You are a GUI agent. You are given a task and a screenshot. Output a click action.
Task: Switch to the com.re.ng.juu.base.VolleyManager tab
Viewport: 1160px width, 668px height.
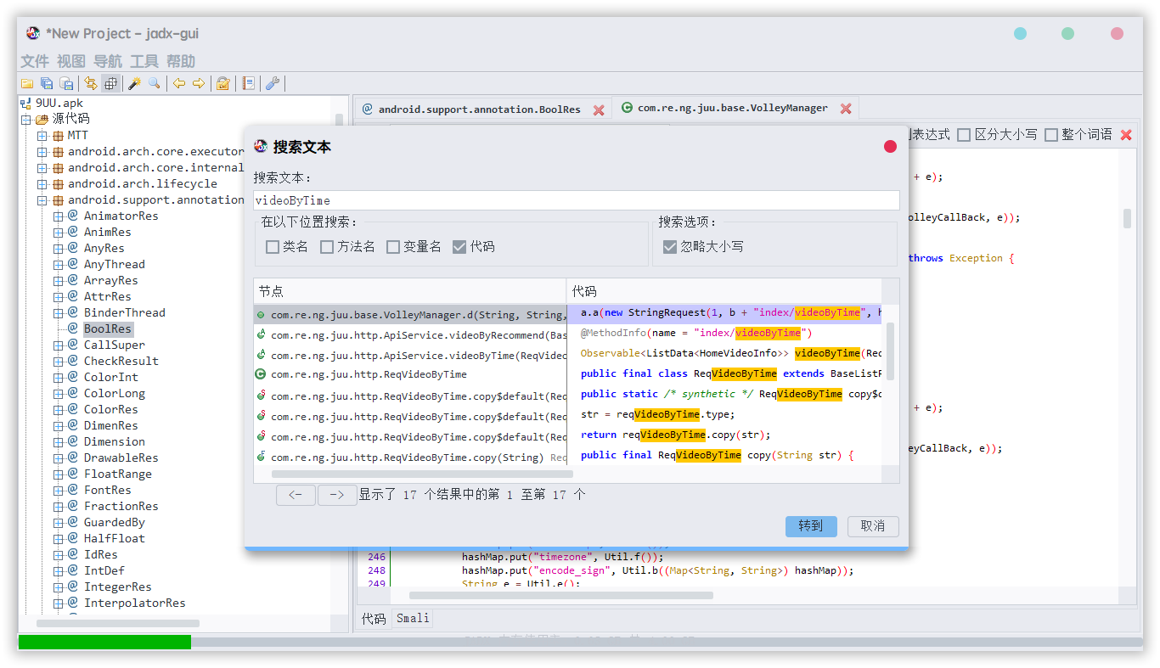733,109
